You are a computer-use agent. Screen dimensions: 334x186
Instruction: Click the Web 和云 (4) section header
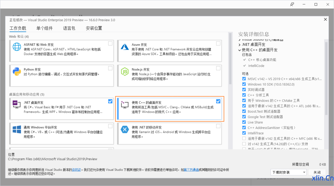(x=19, y=36)
